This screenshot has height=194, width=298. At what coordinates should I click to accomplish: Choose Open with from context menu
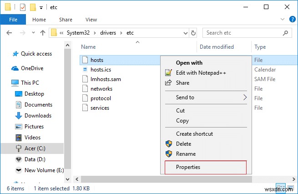189,63
